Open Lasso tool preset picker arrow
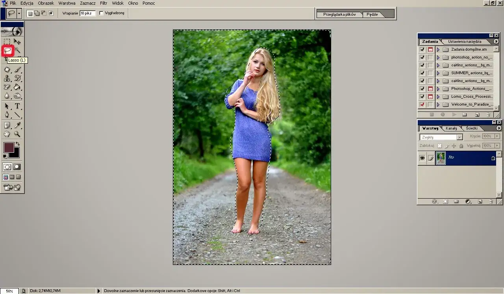 tap(19, 13)
